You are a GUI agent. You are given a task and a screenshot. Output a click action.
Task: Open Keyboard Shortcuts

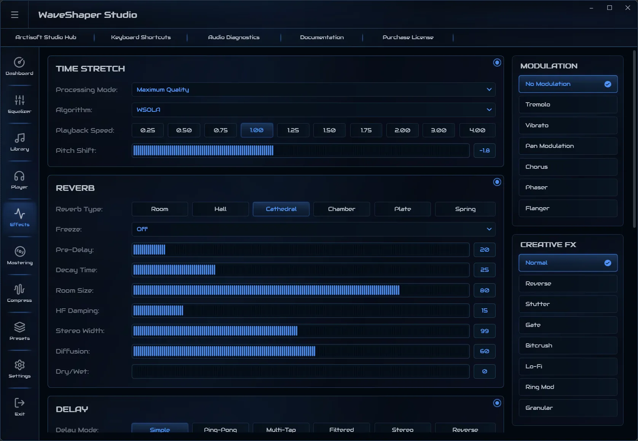point(141,37)
